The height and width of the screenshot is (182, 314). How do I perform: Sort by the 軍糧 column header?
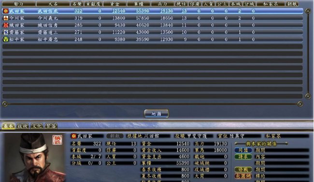(139, 4)
